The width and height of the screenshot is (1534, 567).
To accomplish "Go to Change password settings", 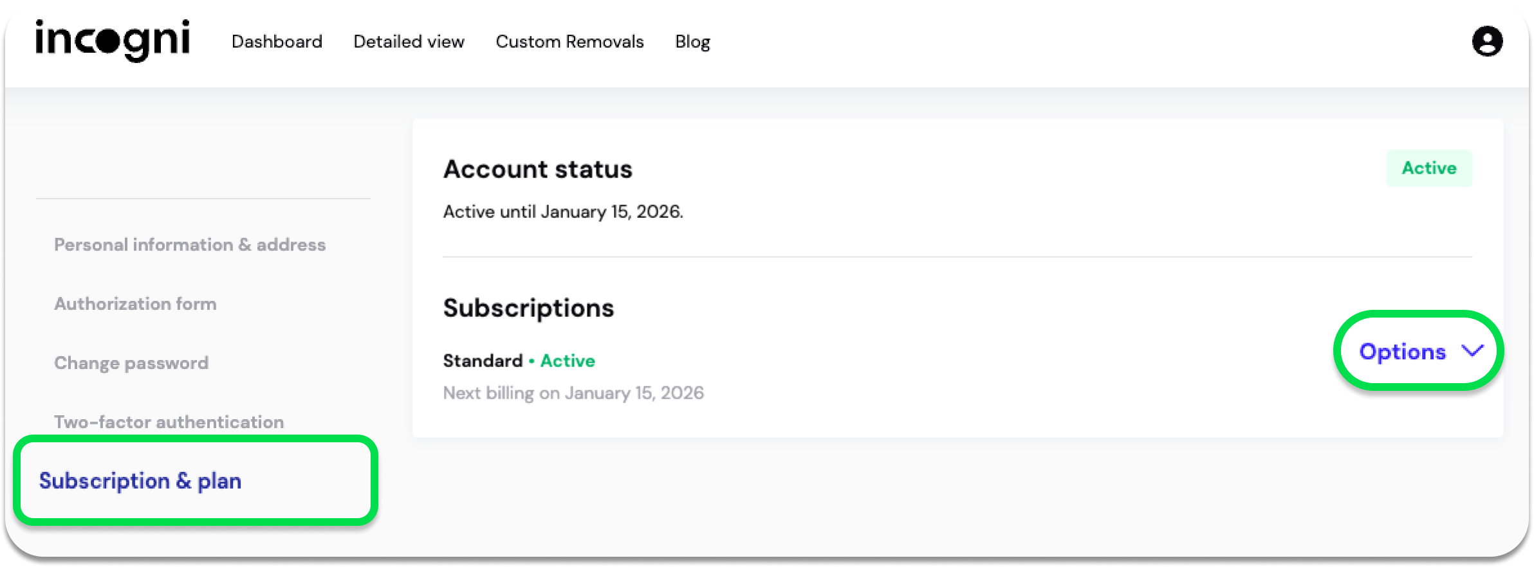I will tap(131, 363).
